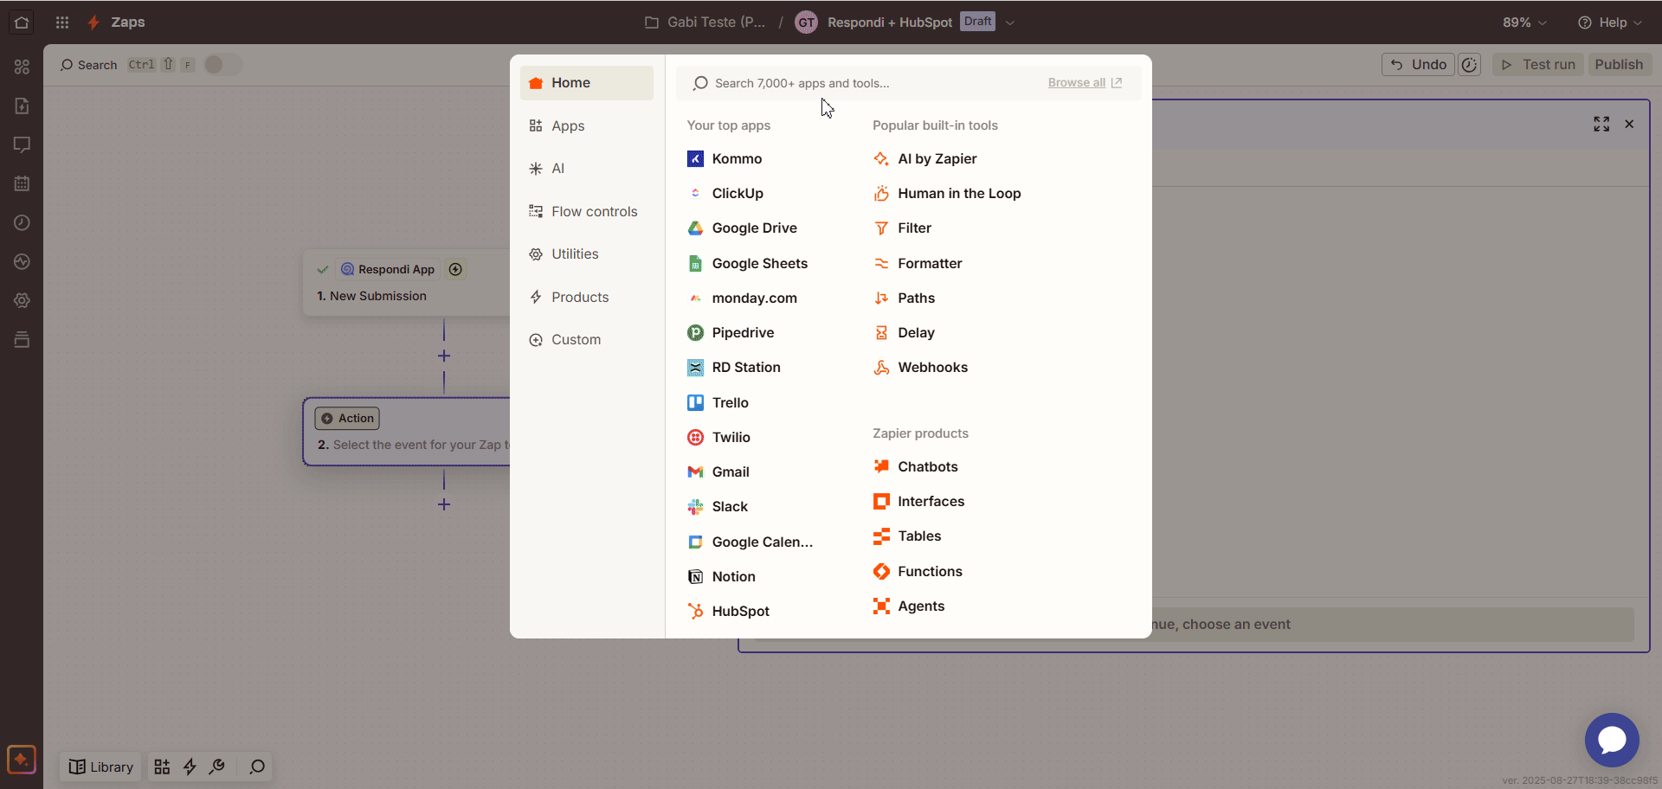
Task: Click the Publish button
Action: [1619, 65]
